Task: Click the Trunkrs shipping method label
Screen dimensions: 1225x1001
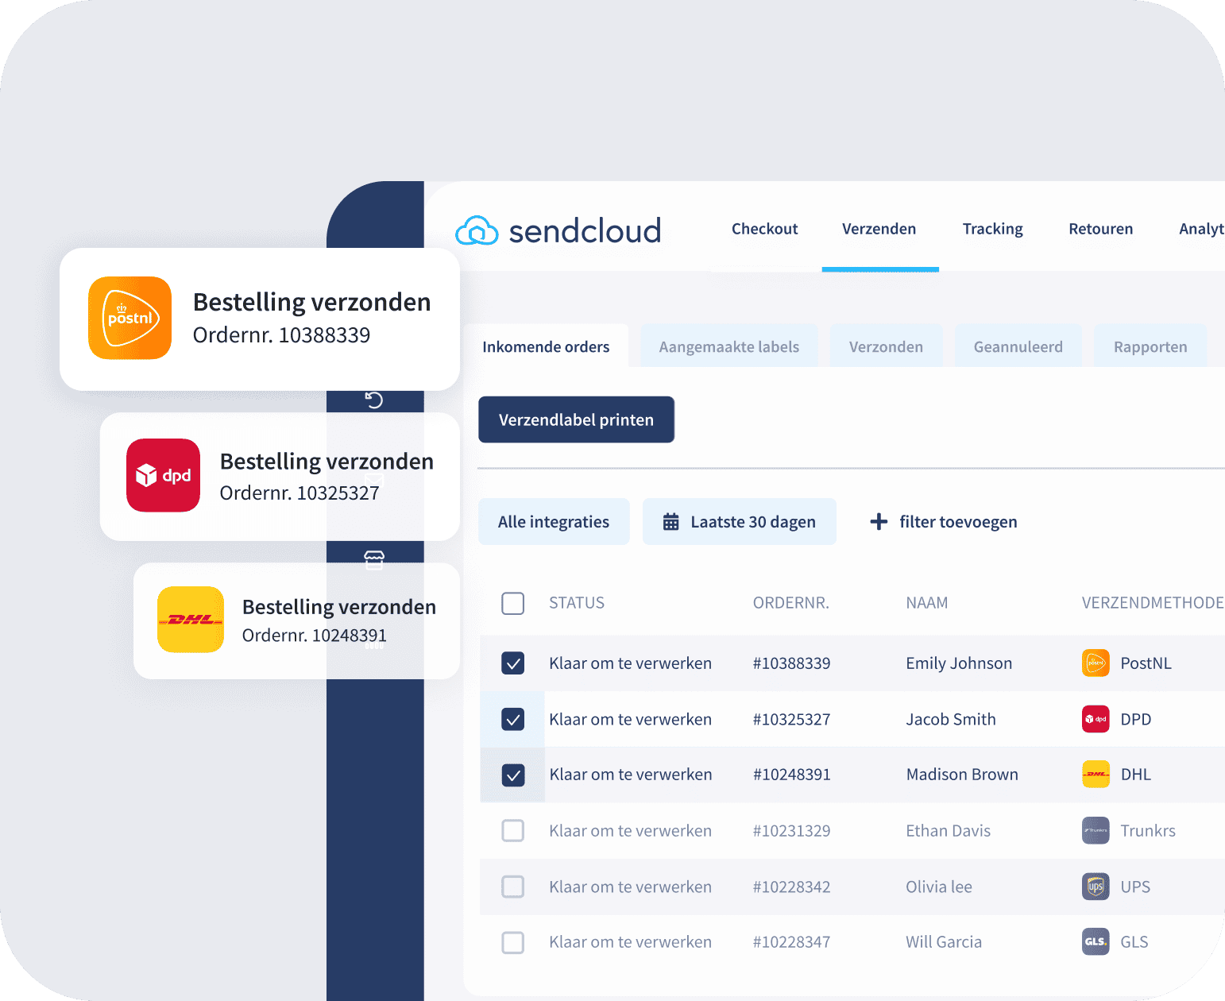Action: coord(1148,831)
